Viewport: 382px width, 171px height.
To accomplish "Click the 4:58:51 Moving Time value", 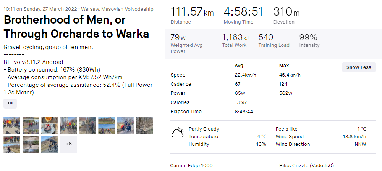I will click(243, 12).
